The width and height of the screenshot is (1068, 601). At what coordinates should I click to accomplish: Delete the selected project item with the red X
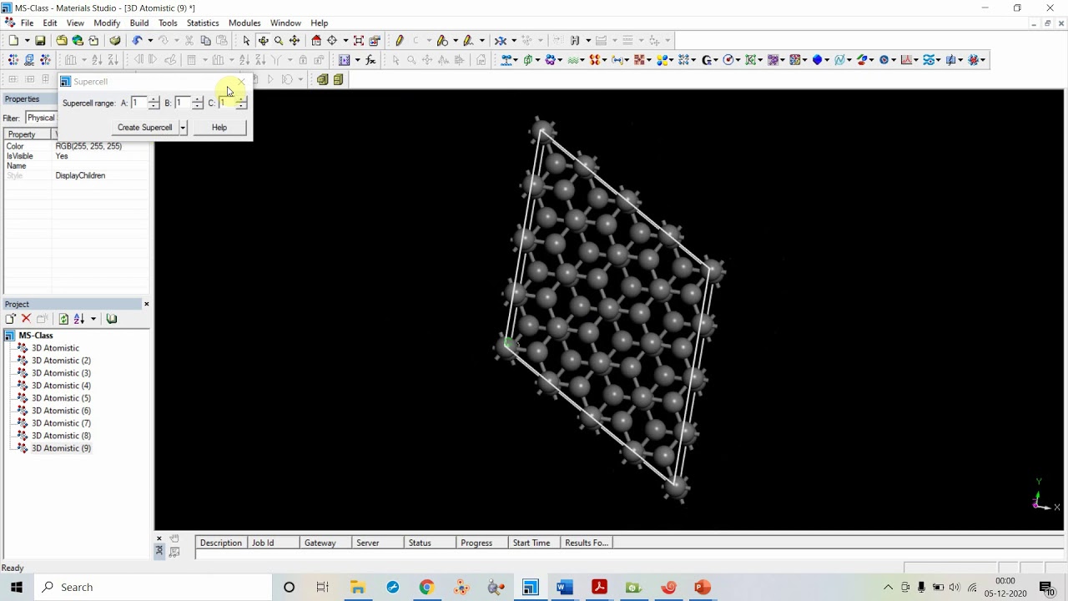(26, 319)
